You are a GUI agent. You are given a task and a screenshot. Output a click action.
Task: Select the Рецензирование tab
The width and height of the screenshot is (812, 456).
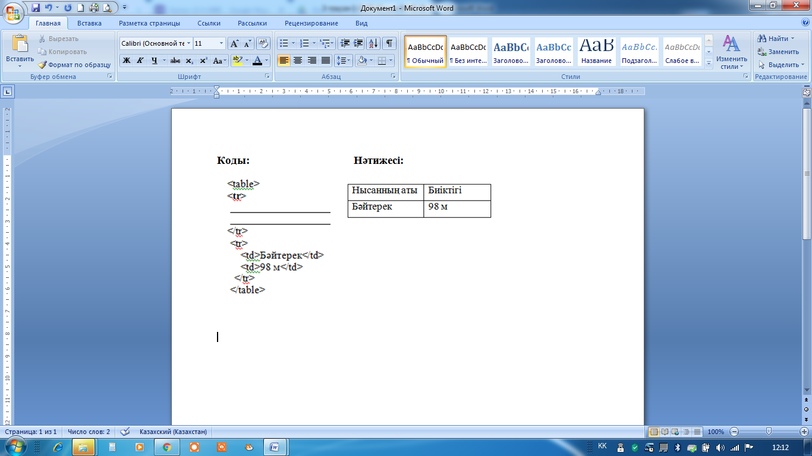311,23
